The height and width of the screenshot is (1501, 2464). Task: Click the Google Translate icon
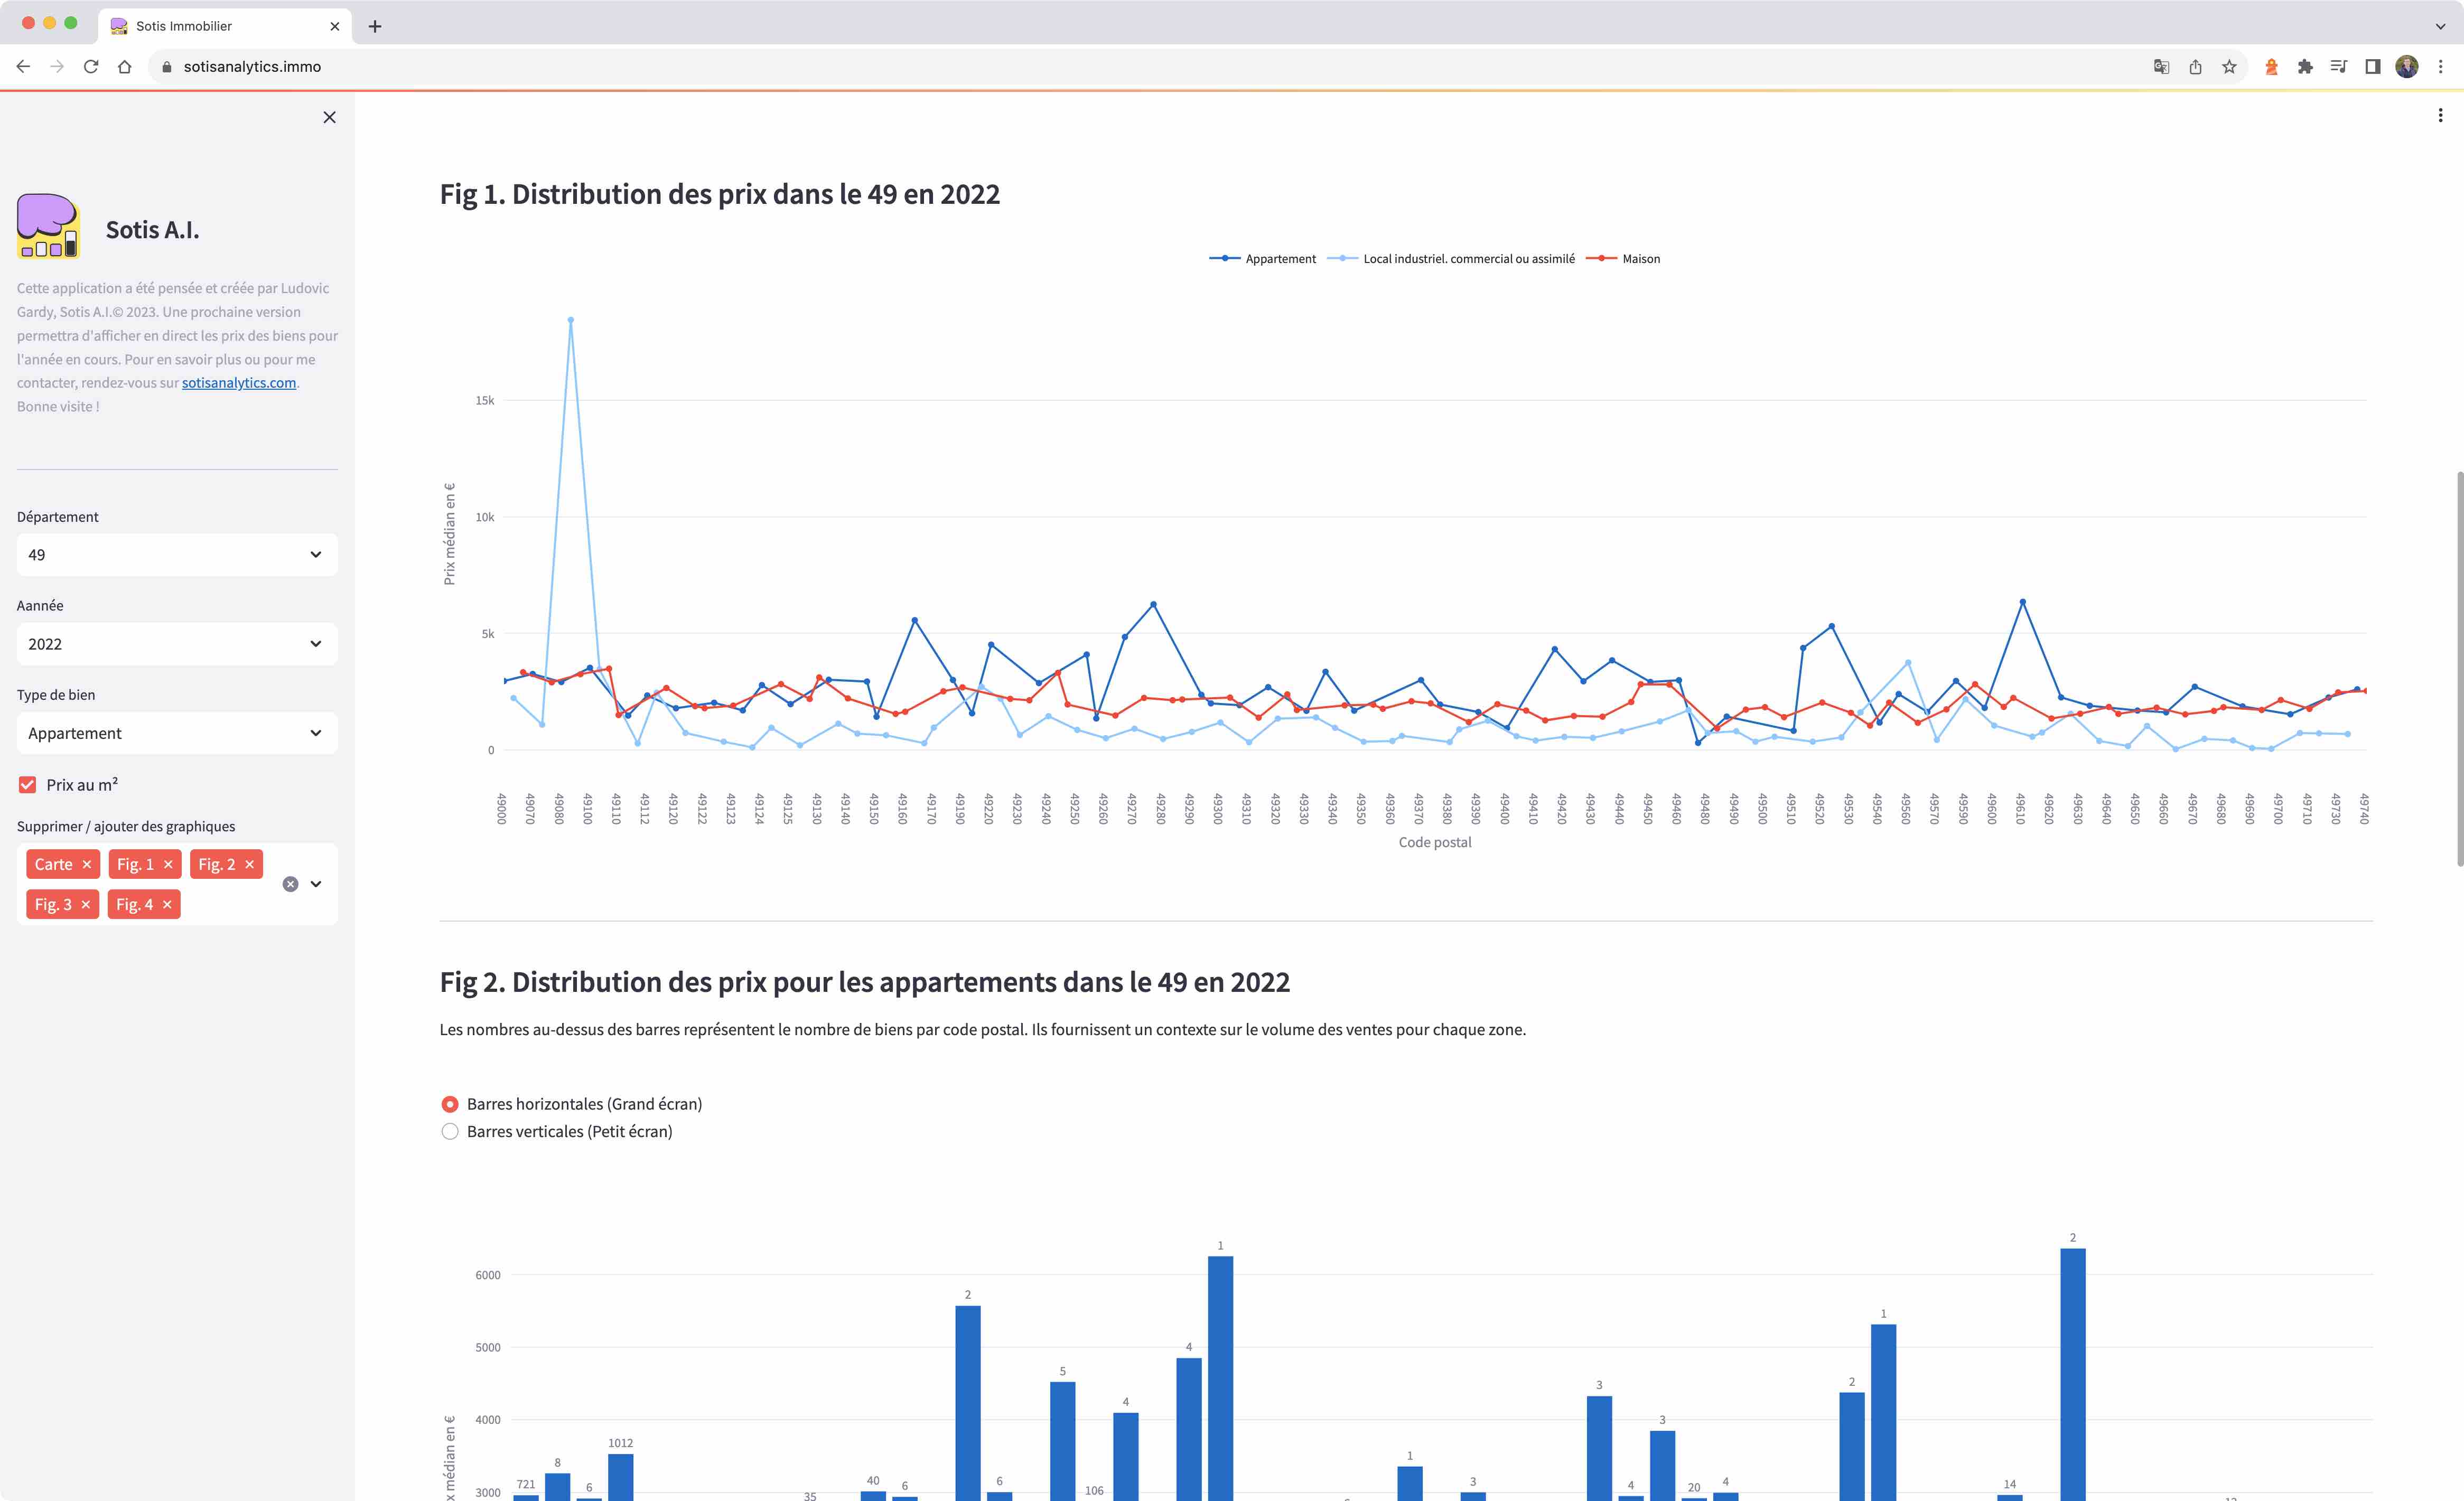pyautogui.click(x=2161, y=66)
